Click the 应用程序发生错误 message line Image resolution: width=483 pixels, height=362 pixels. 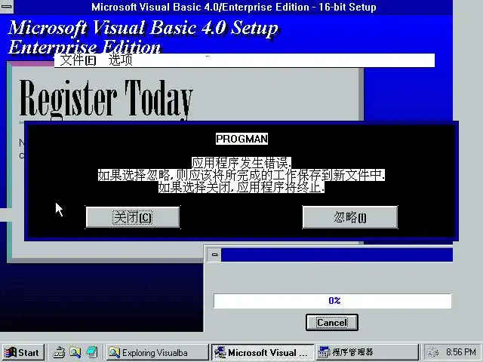pyautogui.click(x=241, y=163)
